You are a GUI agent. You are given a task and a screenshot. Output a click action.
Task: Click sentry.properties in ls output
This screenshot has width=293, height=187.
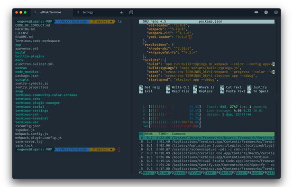pyautogui.click(x=32, y=87)
